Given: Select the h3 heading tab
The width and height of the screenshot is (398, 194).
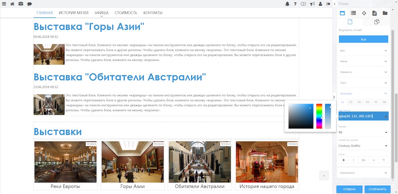Looking at the screenshot, I should [x=359, y=102].
